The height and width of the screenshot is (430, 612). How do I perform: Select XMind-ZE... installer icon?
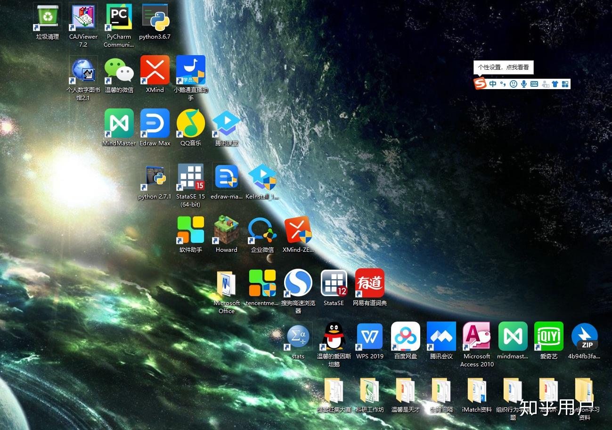point(298,230)
